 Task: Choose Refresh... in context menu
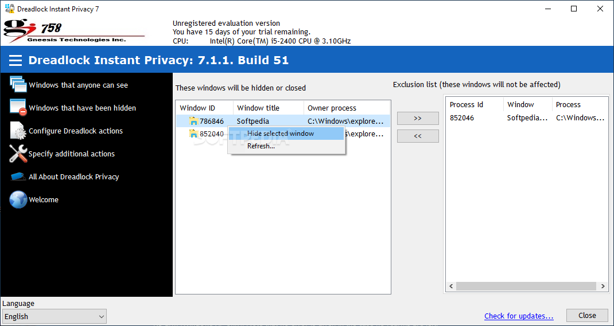[x=286, y=146]
